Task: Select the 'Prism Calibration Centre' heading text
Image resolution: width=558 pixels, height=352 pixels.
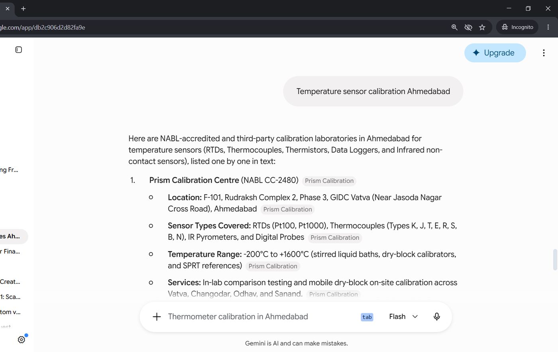Action: tap(194, 180)
